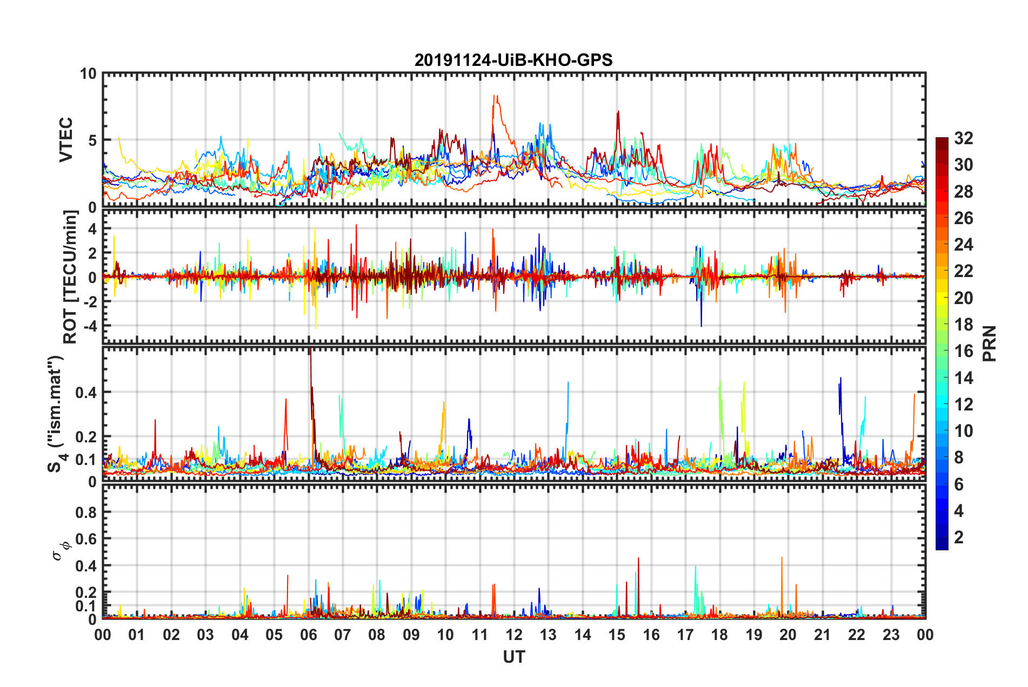The image size is (1028, 687).
Task: Click the S4 ("ism.mat") axis label
Action: point(56,414)
